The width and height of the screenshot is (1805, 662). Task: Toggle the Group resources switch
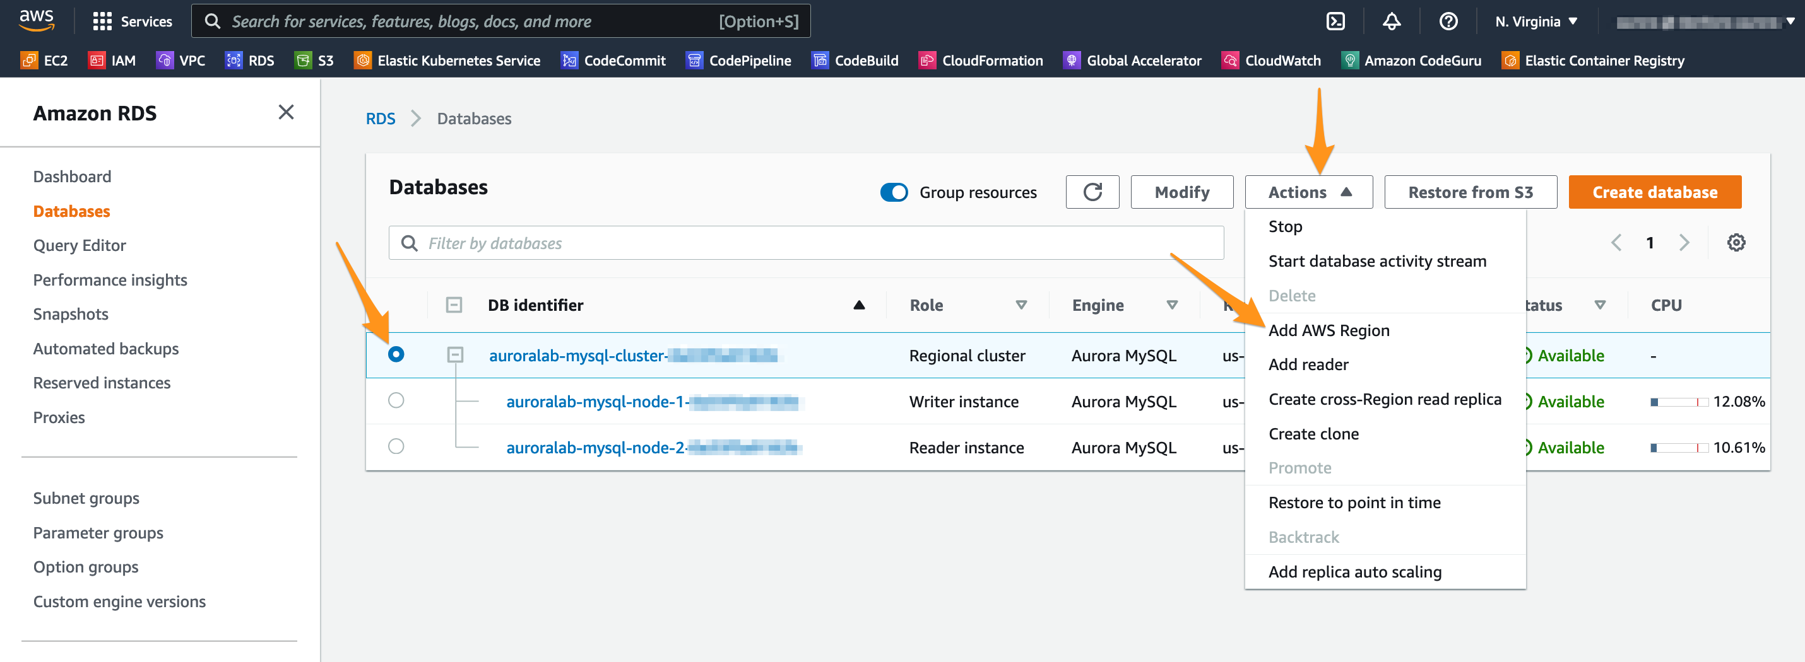point(894,192)
